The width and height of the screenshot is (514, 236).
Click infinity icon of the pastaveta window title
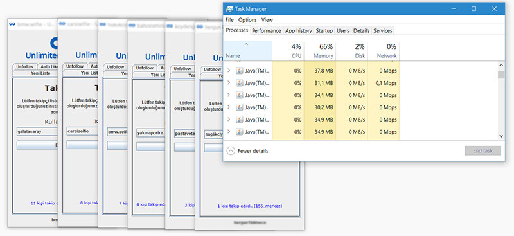(x=169, y=26)
